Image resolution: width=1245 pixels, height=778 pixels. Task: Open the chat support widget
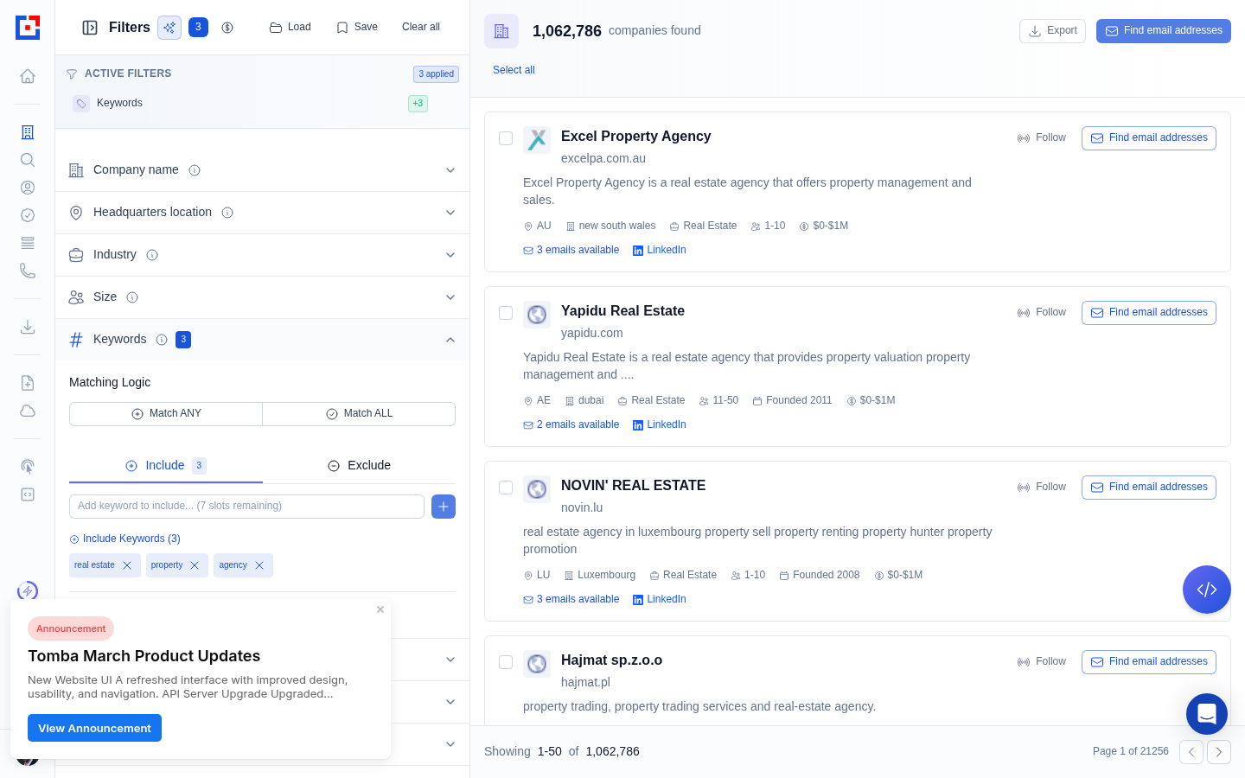point(1207,714)
